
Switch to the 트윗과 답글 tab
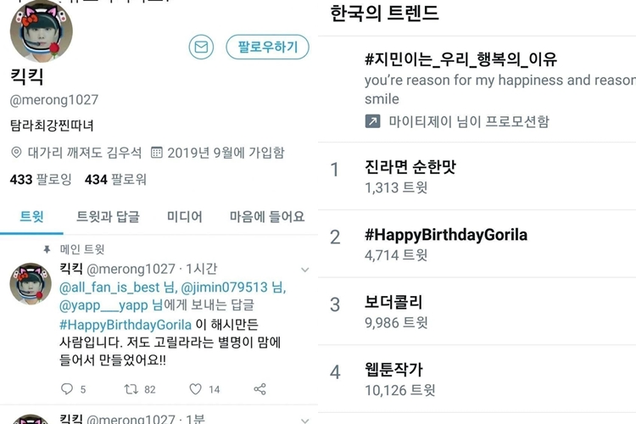(x=108, y=216)
